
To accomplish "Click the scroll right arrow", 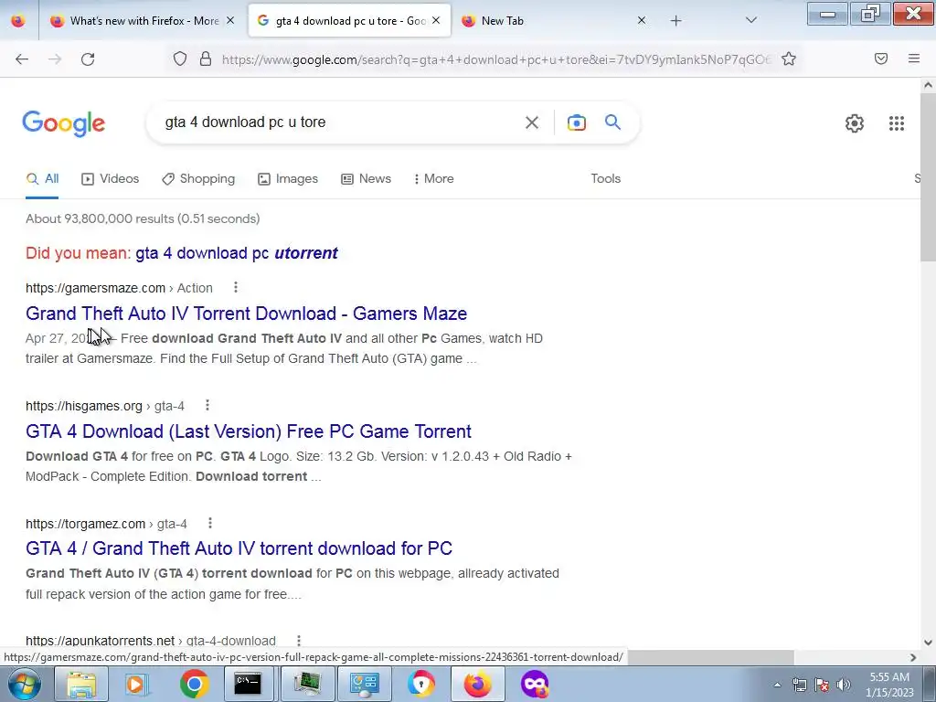I will 913,657.
